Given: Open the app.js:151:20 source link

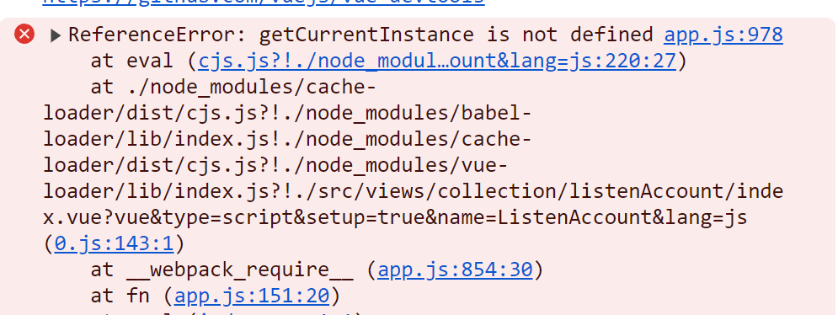Looking at the screenshot, I should pos(251,296).
